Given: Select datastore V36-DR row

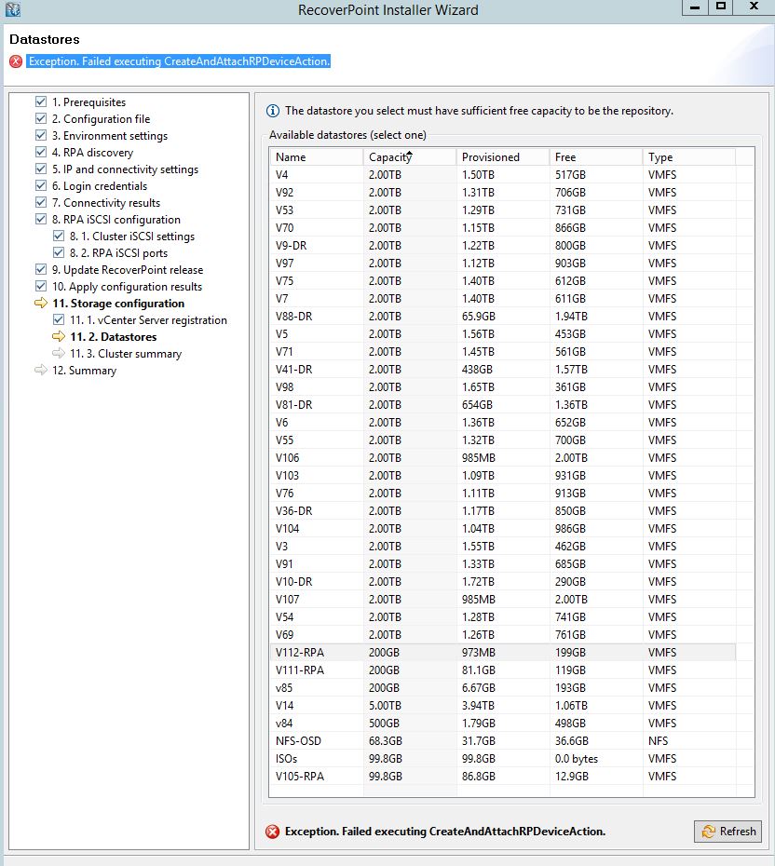Looking at the screenshot, I should point(503,511).
